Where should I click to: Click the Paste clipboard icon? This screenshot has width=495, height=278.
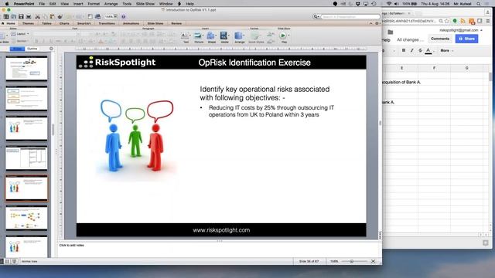point(53,16)
